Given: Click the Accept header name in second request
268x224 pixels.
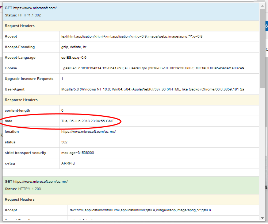Looking at the screenshot, I should tap(11, 210).
